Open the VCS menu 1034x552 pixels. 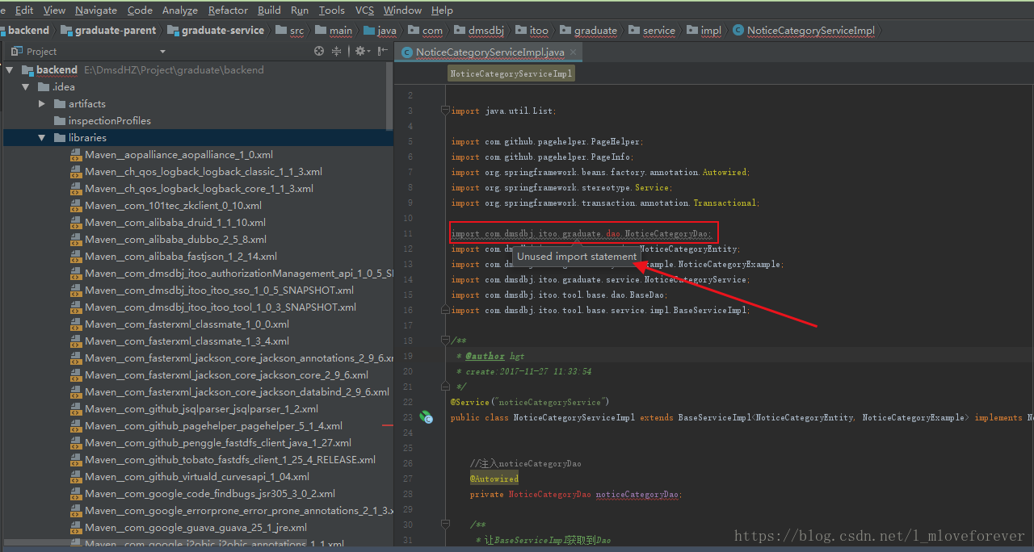click(364, 10)
